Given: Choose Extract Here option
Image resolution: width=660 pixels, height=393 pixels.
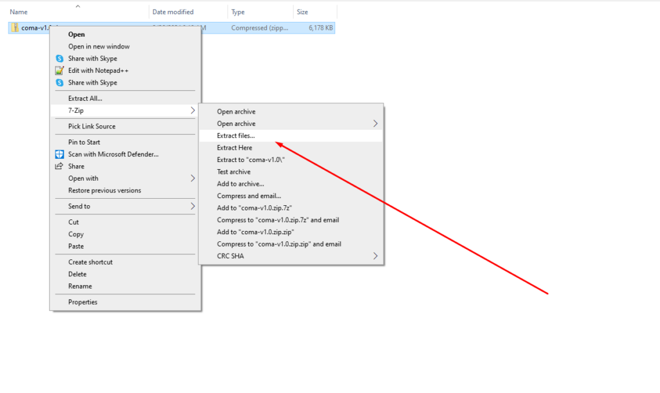Looking at the screenshot, I should click(x=235, y=148).
